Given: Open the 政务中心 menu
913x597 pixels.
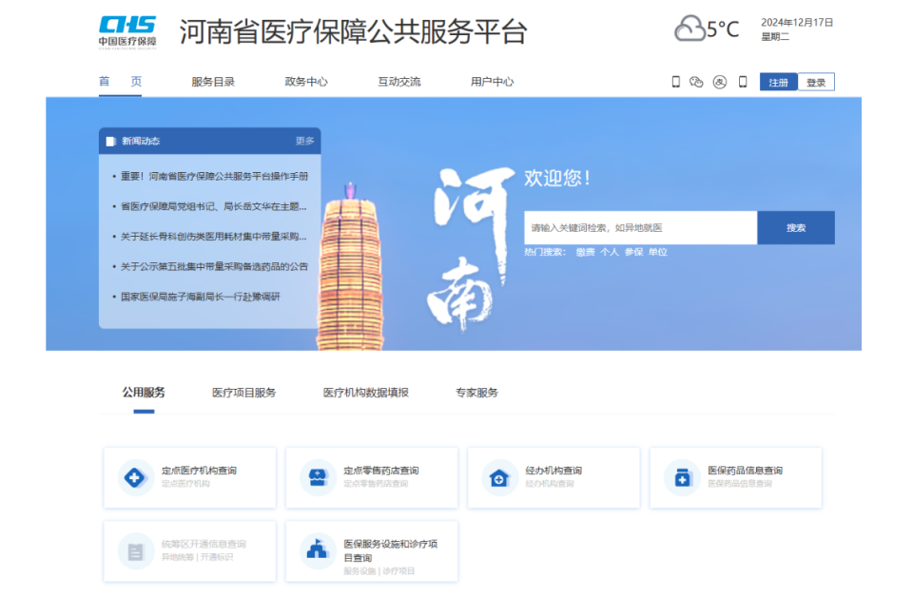Looking at the screenshot, I should point(306,82).
